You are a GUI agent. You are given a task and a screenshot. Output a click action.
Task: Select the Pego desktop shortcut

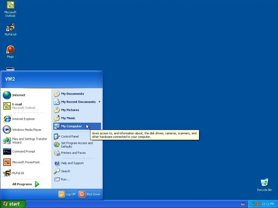(x=11, y=52)
